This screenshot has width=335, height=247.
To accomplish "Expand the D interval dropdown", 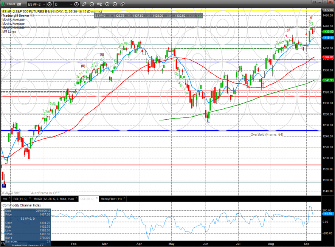I will pyautogui.click(x=72, y=4).
